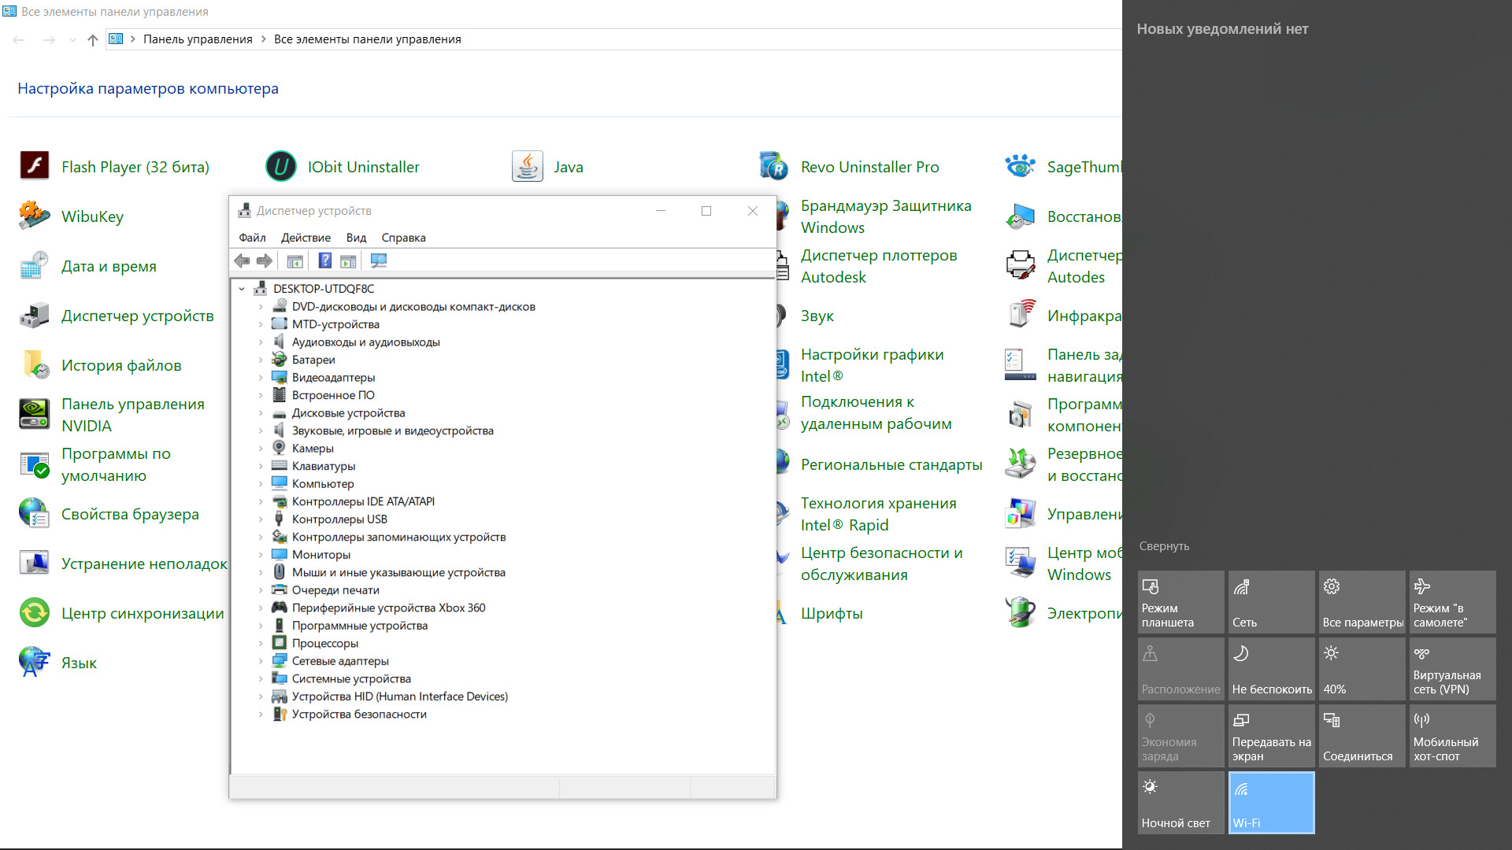Toggle the Wi-Fi quick action tile
The image size is (1512, 850).
1272,803
